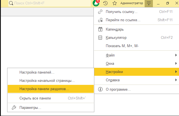Open О программе dialog entry
The image size is (179, 116).
(x=137, y=89)
